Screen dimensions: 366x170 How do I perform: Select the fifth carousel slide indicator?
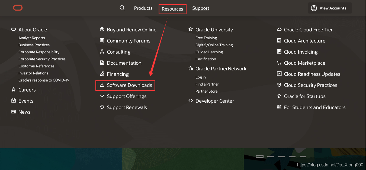tap(303, 156)
